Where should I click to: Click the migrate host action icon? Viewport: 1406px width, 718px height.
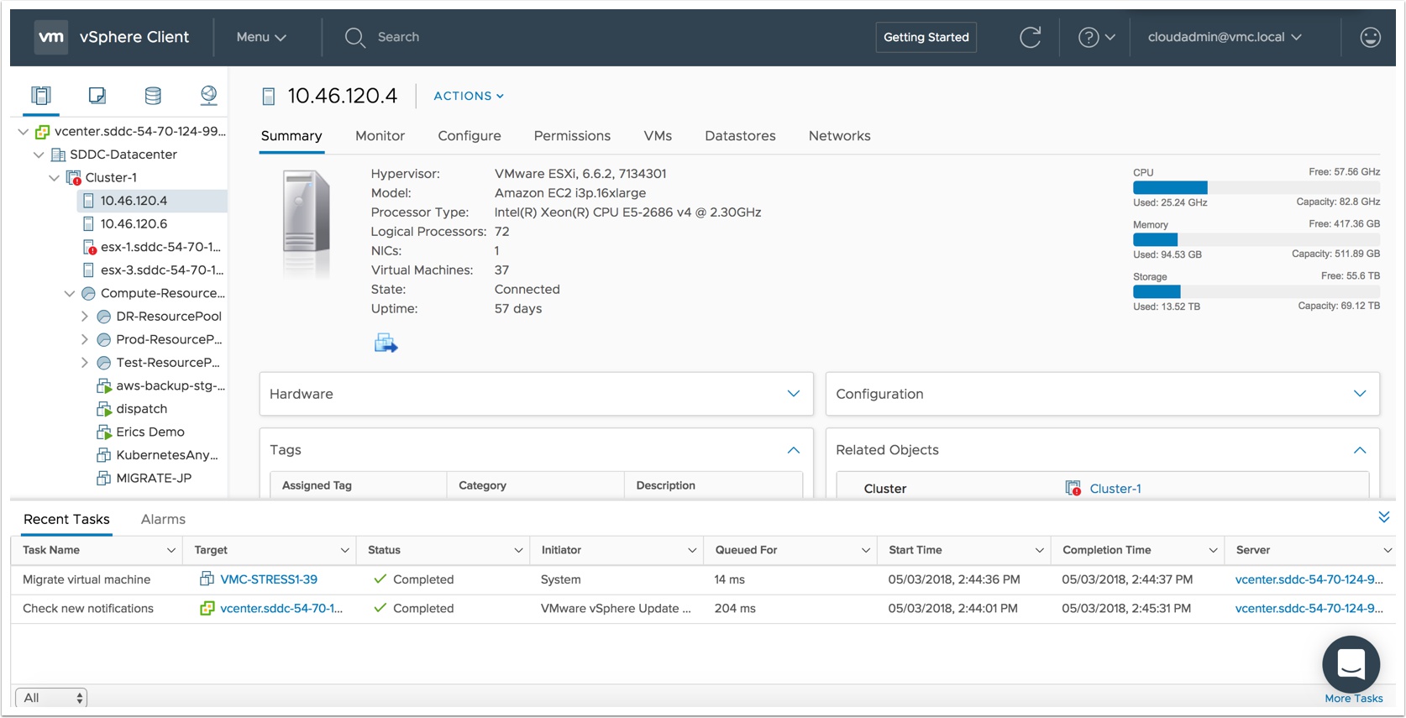pyautogui.click(x=386, y=343)
